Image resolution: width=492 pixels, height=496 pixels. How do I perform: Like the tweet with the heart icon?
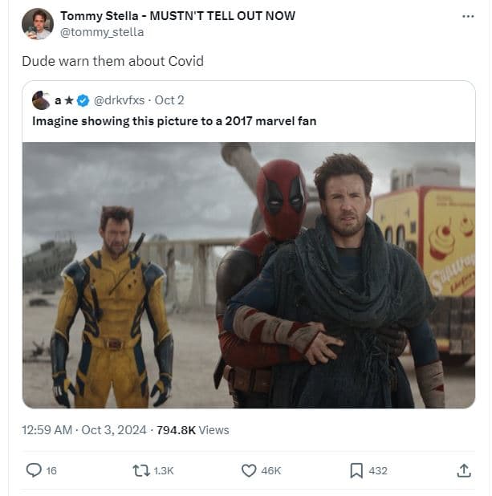tap(249, 470)
